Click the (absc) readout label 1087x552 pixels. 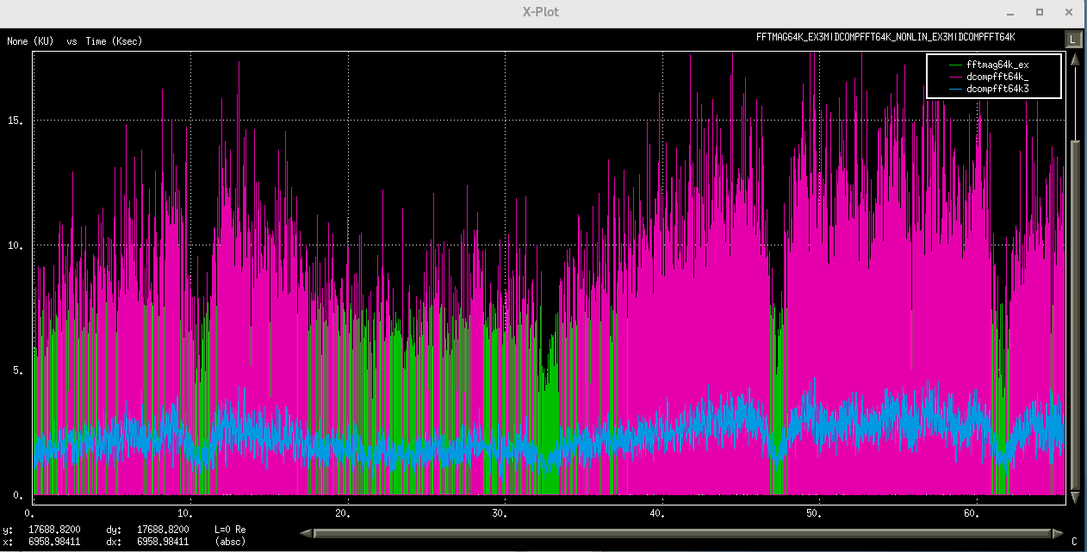[x=230, y=542]
